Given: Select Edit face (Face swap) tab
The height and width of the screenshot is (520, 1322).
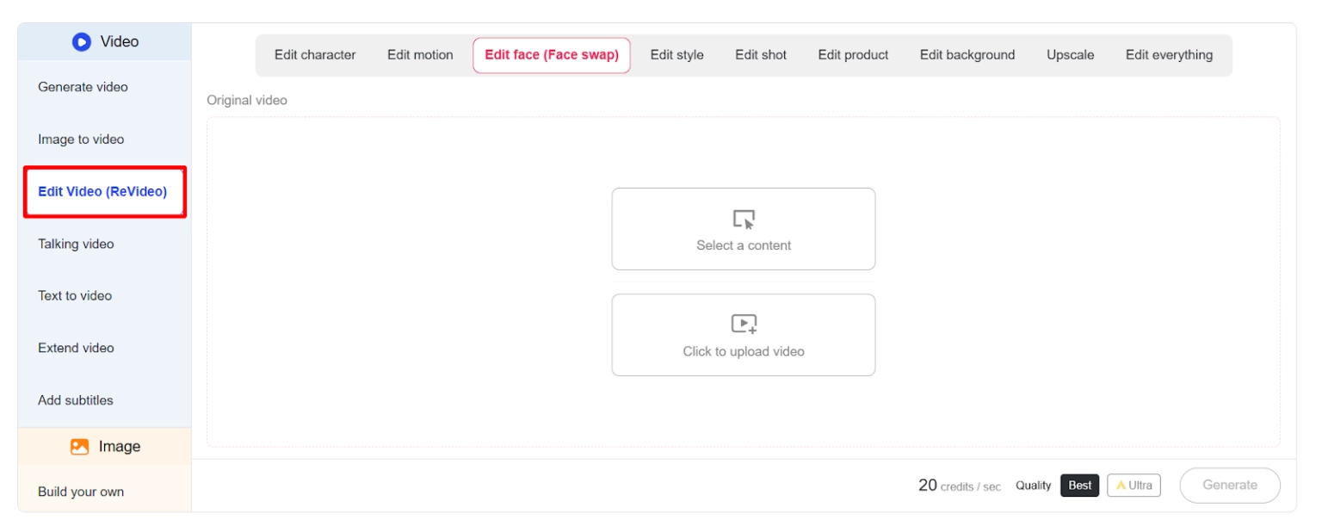Looking at the screenshot, I should 551,55.
